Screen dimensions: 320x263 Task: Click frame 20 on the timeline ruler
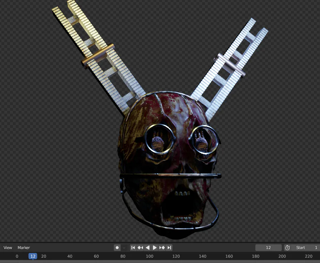click(44, 256)
